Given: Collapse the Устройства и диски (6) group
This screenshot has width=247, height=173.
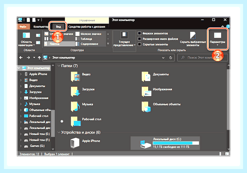Looking at the screenshot, I should coord(59,132).
